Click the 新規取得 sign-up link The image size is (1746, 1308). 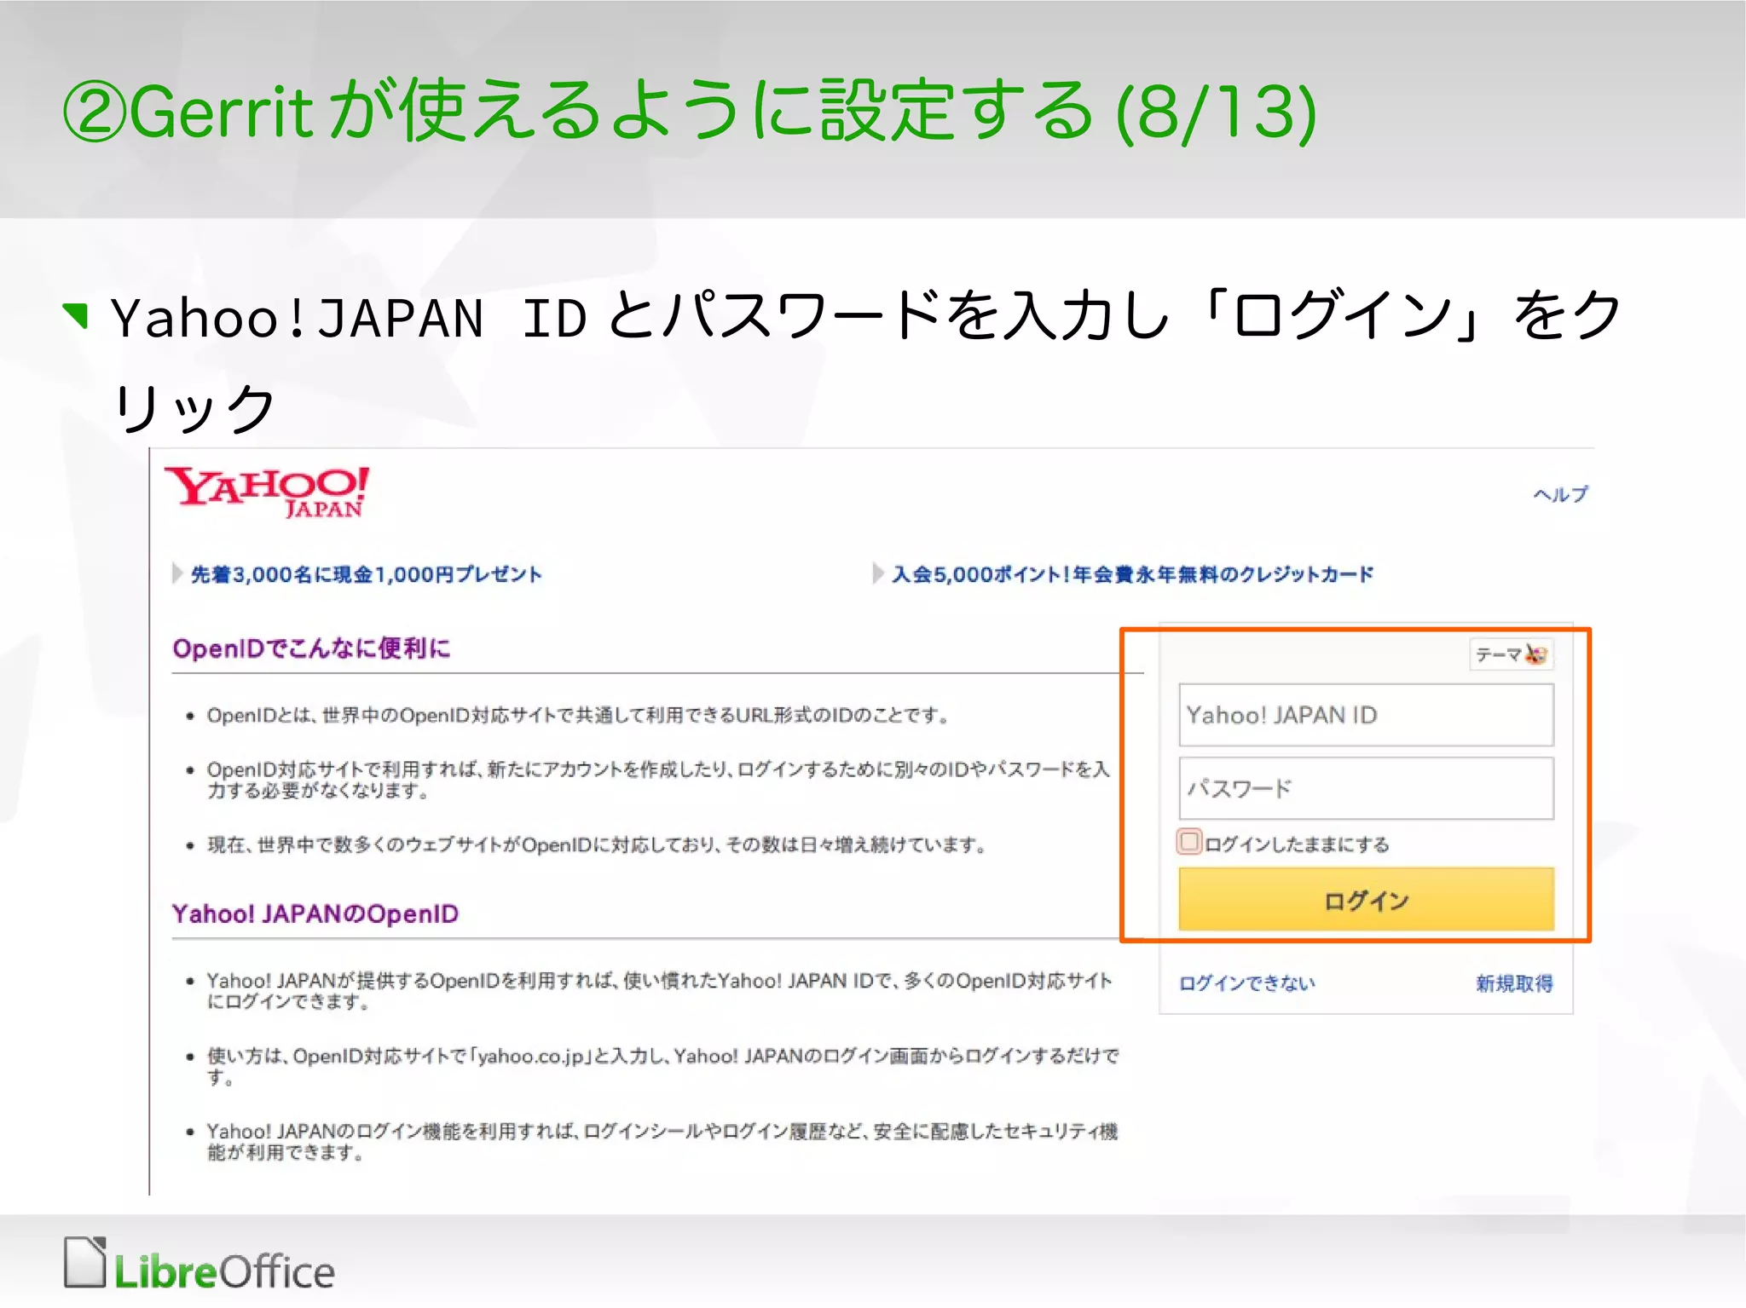[x=1514, y=983]
